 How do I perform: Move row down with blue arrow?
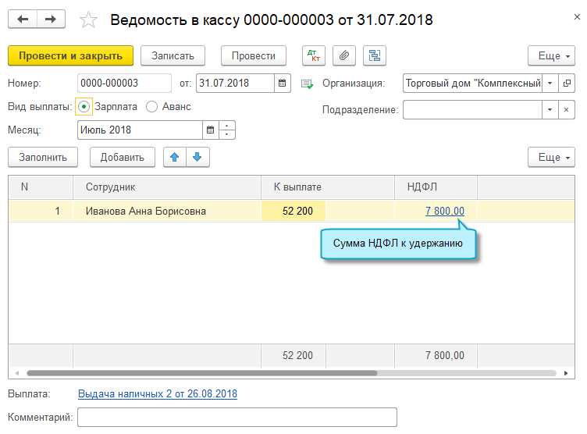(x=197, y=157)
